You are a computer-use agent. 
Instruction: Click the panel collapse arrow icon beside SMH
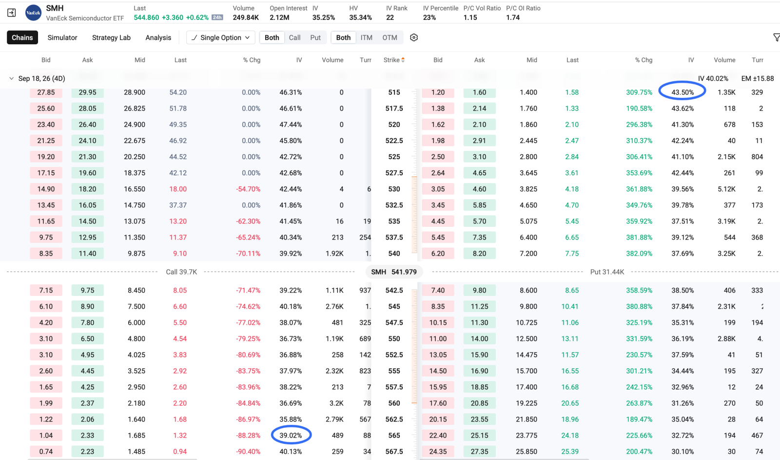point(12,13)
